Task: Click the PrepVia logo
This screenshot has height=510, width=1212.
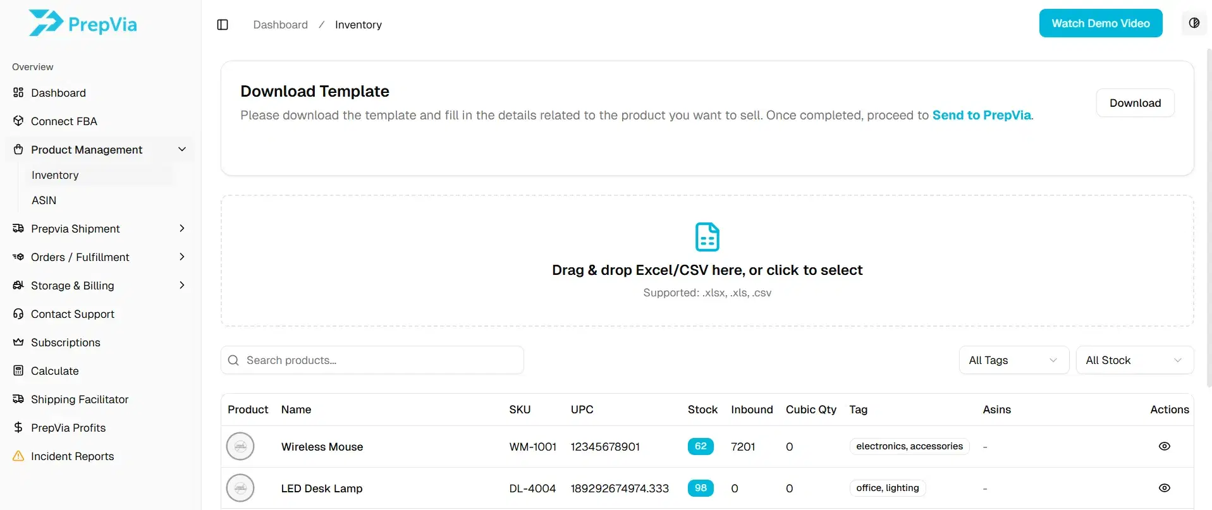Action: coord(83,23)
